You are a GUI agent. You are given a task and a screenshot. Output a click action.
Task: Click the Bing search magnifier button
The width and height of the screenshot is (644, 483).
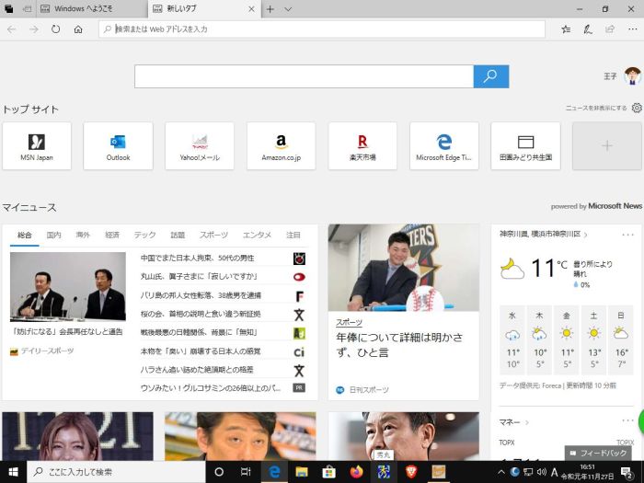click(490, 76)
